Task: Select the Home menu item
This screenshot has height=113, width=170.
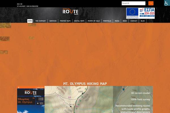Action: coord(30,21)
